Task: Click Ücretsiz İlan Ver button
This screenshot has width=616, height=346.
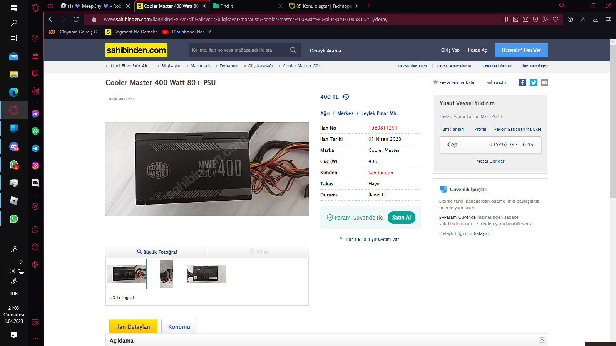Action: click(521, 50)
